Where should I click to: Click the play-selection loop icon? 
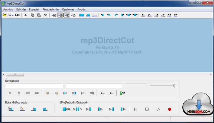(66, 109)
